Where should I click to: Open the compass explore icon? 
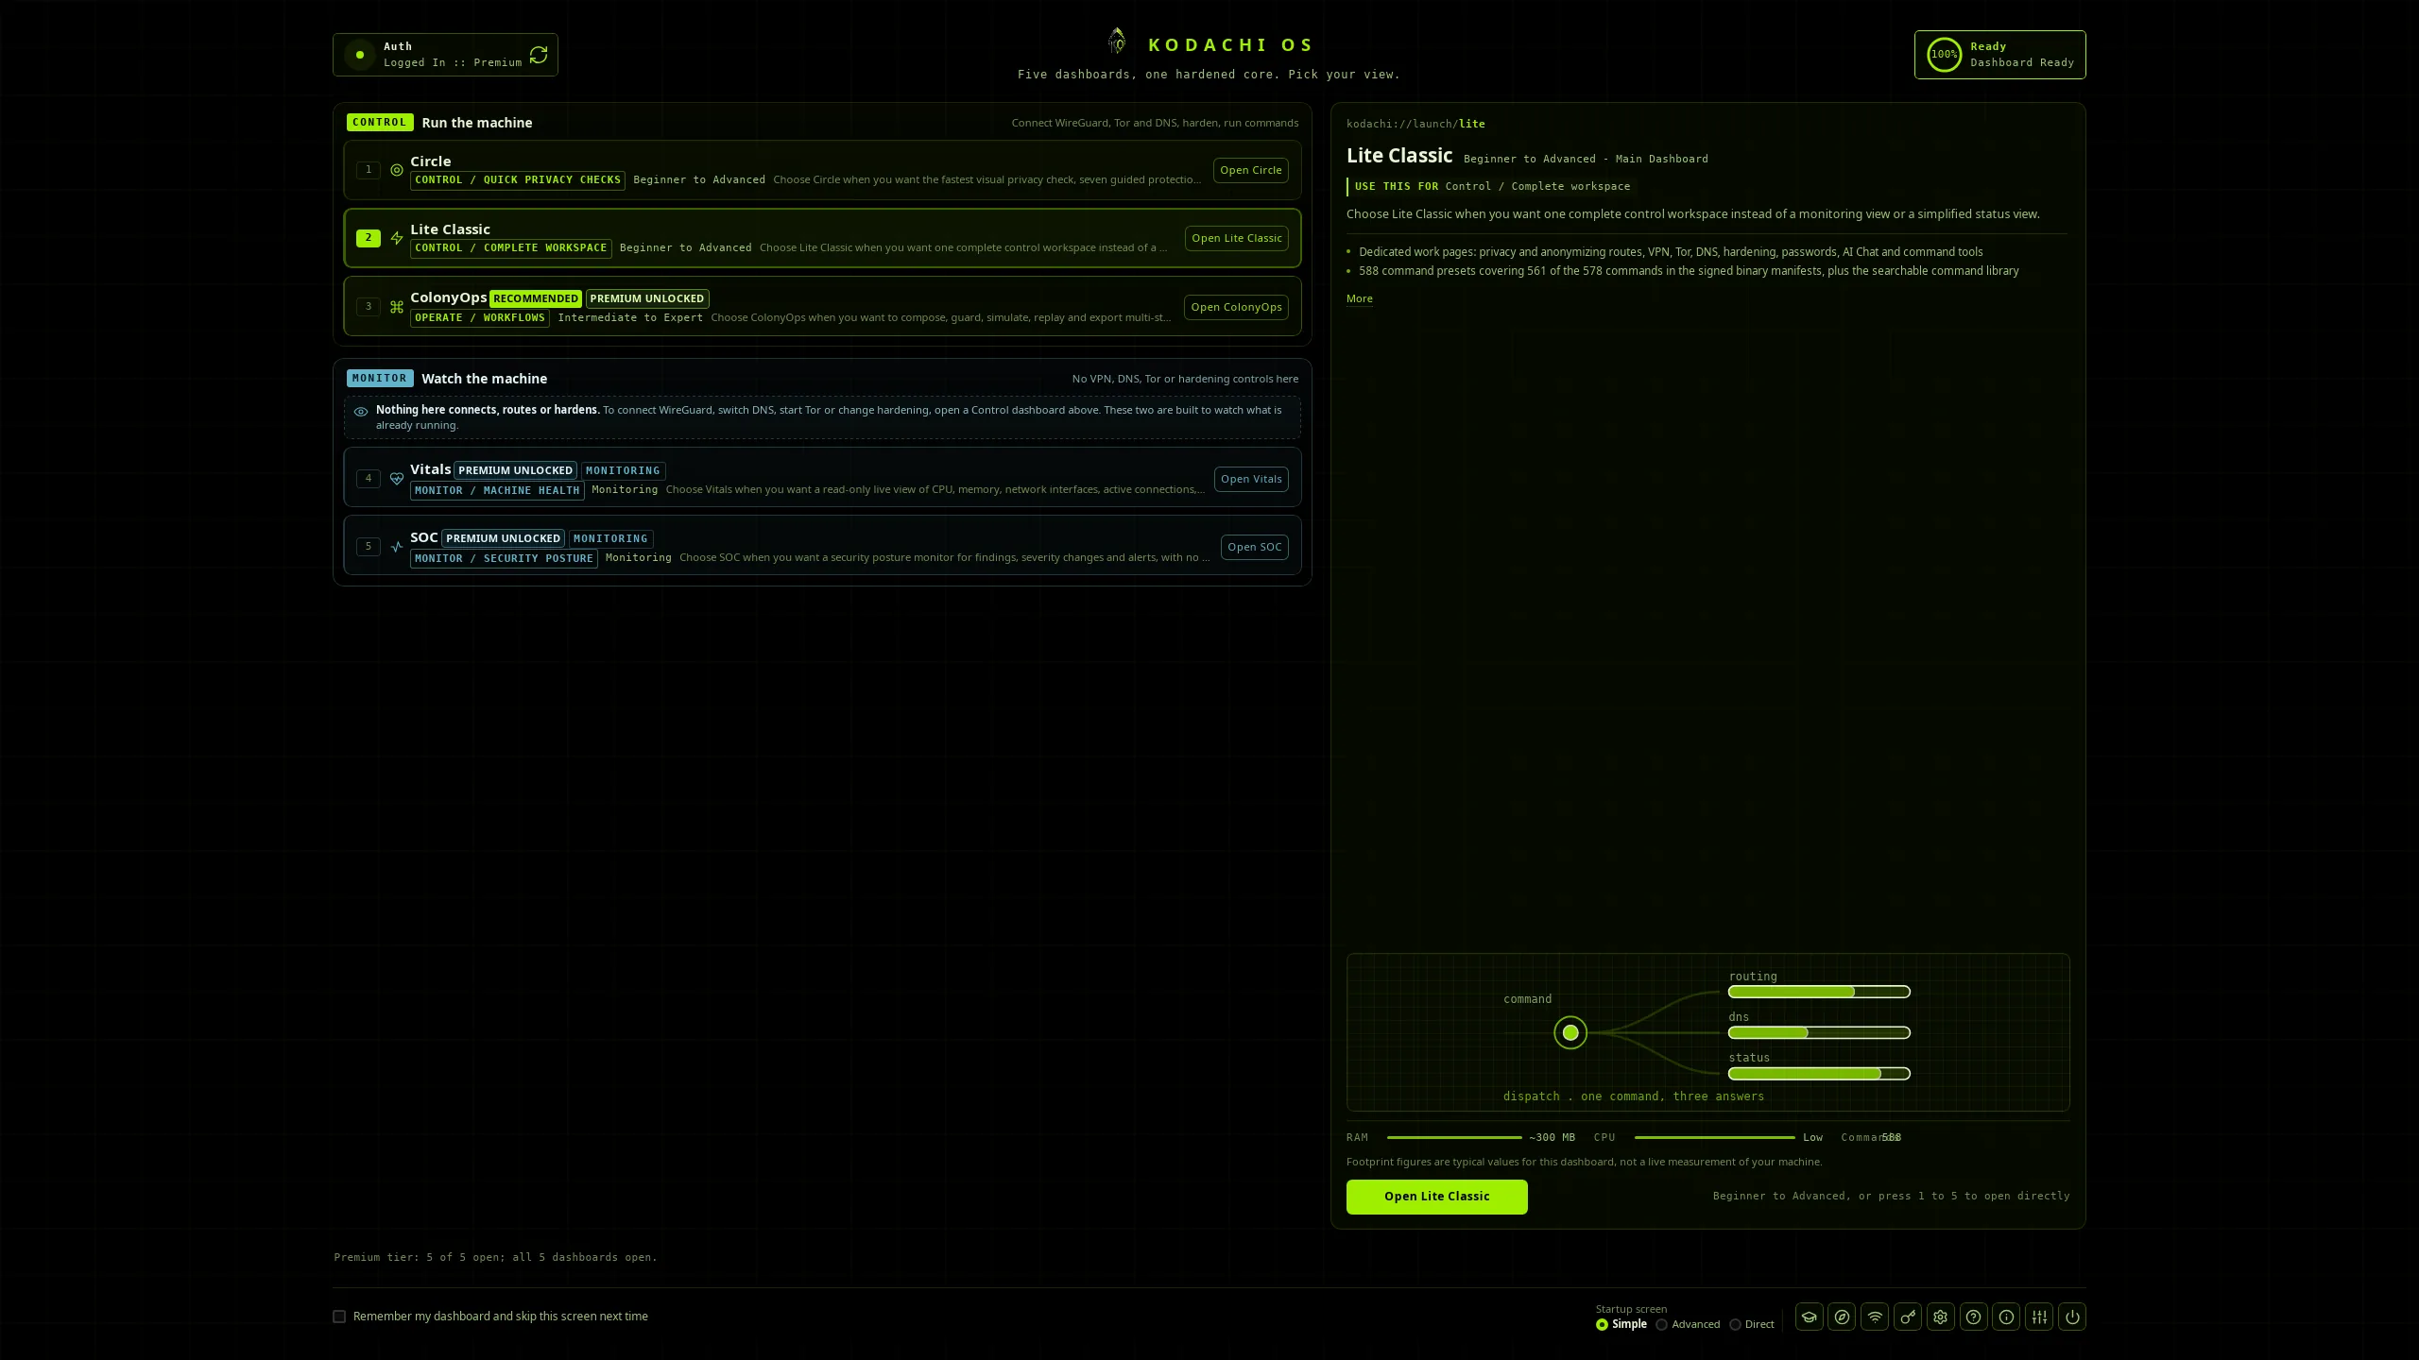click(1842, 1317)
